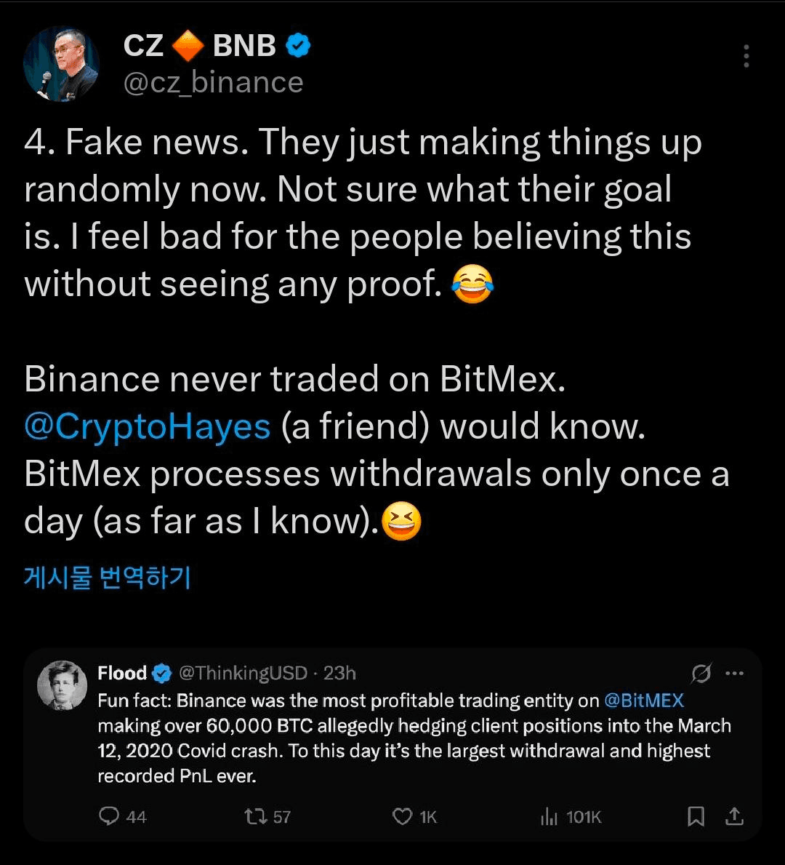
Task: Click the 게시물 번역하기 translate link
Action: click(108, 577)
